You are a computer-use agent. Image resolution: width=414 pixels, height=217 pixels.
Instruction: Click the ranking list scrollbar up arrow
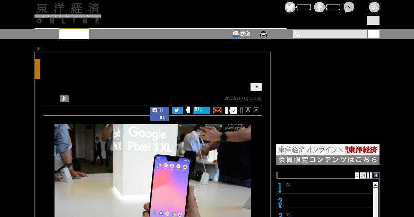click(x=376, y=185)
